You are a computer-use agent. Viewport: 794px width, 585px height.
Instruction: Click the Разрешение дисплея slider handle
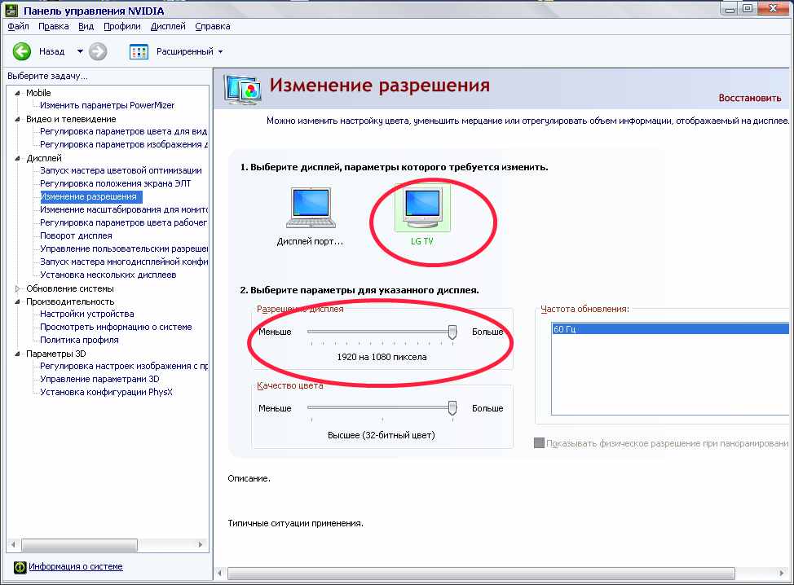click(452, 332)
